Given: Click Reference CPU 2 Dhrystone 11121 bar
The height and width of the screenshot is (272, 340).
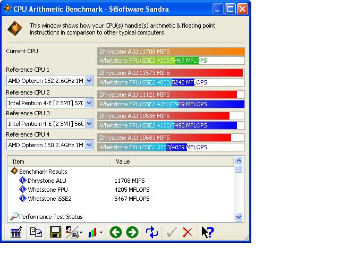Looking at the screenshot, I should point(171,95).
